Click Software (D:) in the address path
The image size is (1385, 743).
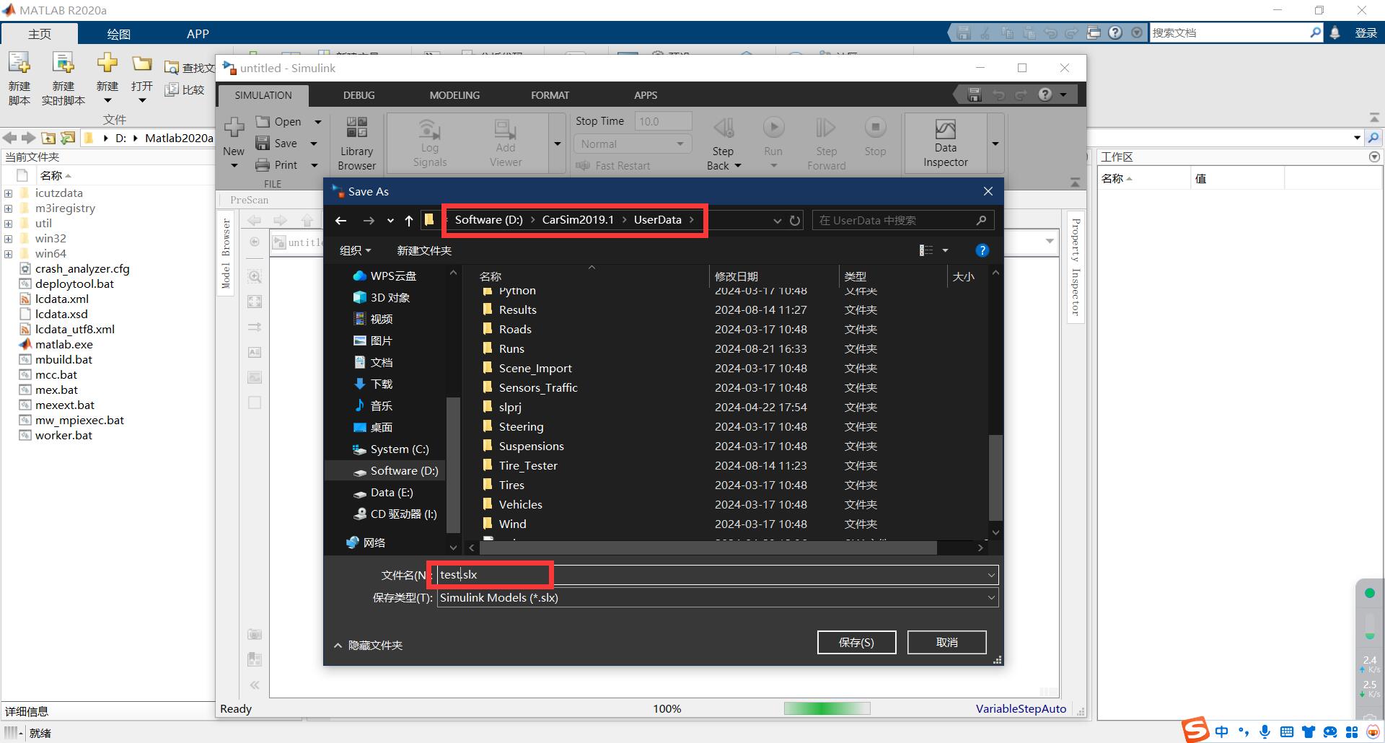pyautogui.click(x=488, y=220)
